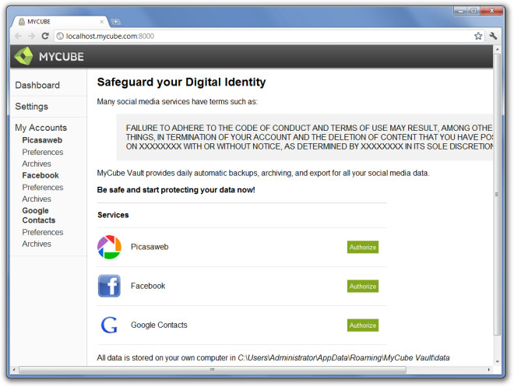Click the Picasaweb pinwheel service icon
This screenshot has width=514, height=387.
(110, 247)
